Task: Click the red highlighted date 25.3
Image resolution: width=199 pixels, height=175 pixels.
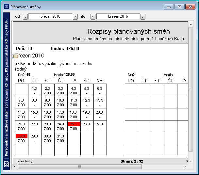Action: (74, 124)
